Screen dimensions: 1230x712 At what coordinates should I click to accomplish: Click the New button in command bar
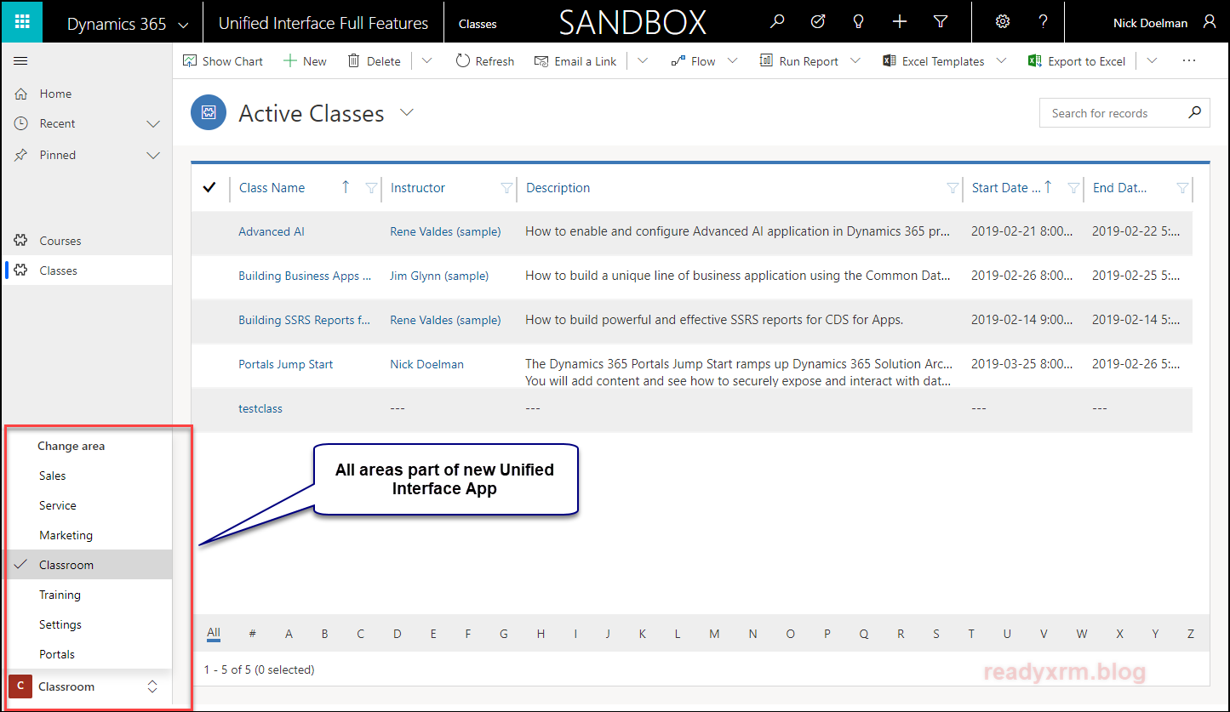coord(305,61)
